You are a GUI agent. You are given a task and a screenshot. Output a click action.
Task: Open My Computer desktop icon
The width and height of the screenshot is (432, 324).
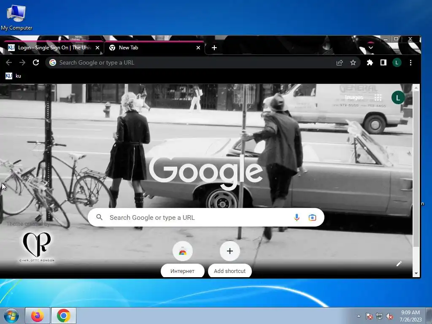[x=16, y=17]
